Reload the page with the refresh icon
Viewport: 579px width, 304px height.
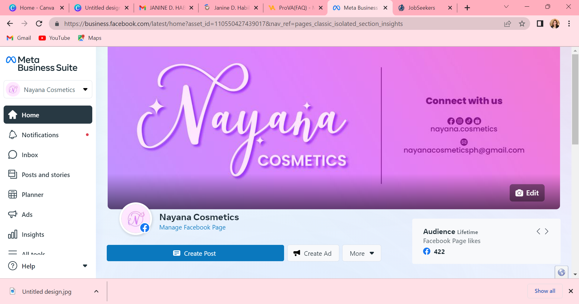[39, 24]
